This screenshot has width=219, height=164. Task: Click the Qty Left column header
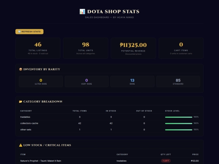(x=165, y=155)
